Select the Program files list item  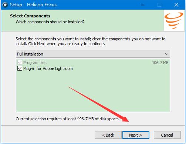pyautogui.click(x=93, y=63)
